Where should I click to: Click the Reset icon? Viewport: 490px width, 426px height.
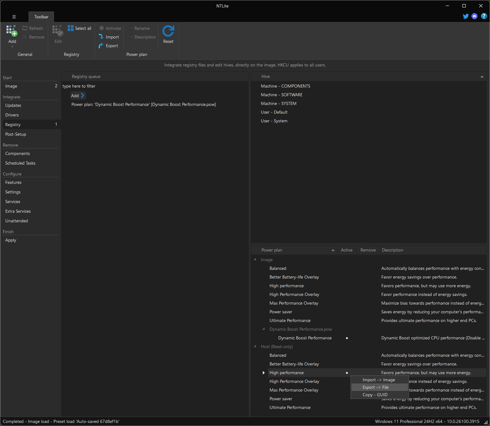[x=168, y=31]
